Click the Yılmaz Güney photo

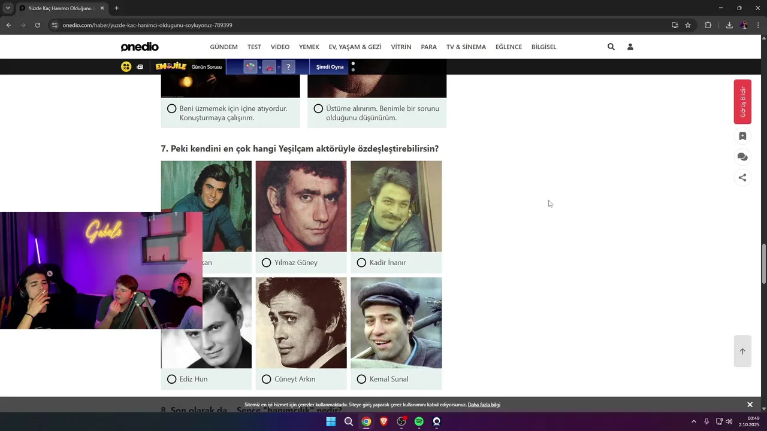coord(301,207)
